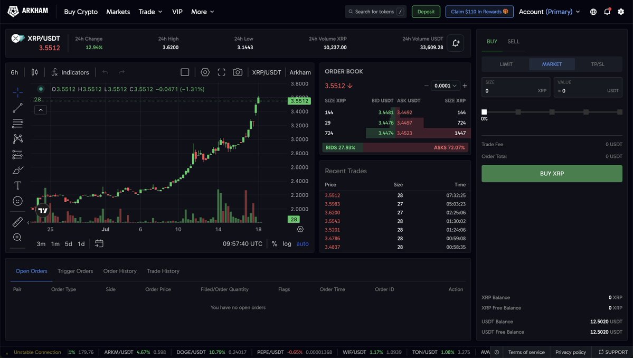Open the settings gear in header

click(621, 12)
